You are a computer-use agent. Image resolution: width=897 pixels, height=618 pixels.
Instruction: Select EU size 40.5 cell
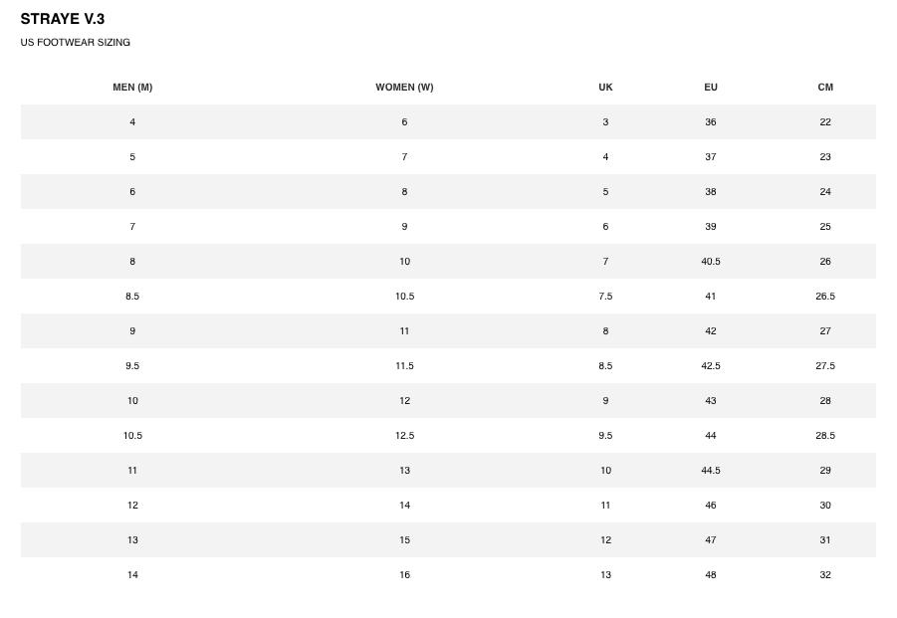coord(711,262)
